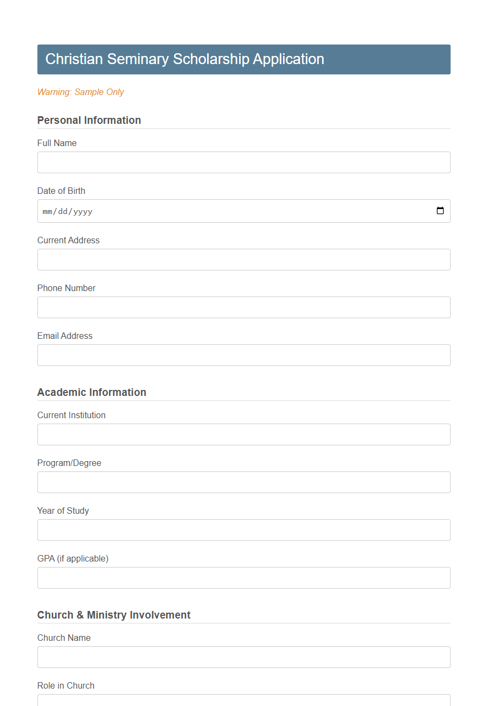Viewport: 488px width, 706px height.
Task: Open the date picker calendar icon
Action: [x=440, y=211]
